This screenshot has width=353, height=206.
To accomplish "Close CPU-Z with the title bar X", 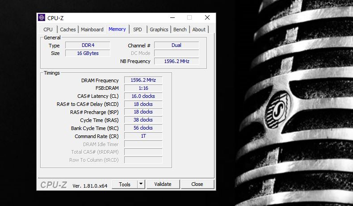I will click(x=207, y=17).
